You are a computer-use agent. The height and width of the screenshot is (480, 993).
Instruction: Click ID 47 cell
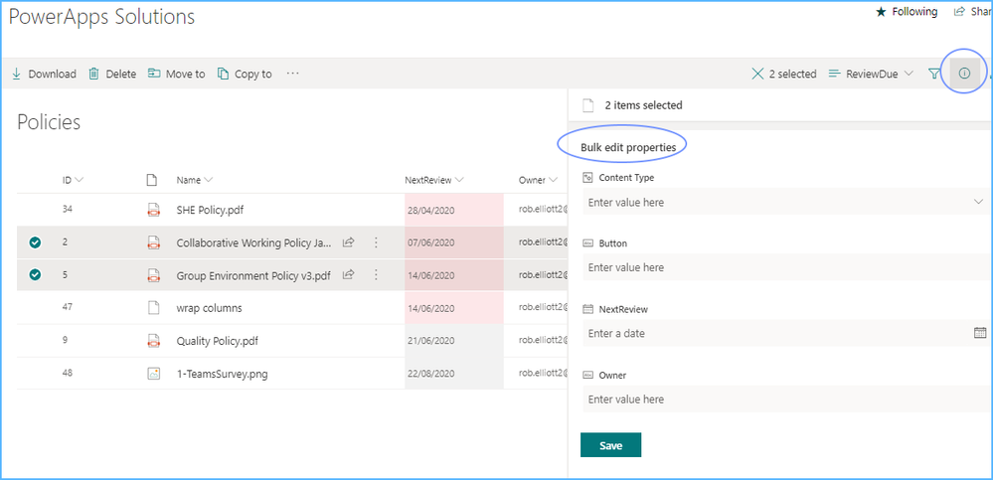pyautogui.click(x=68, y=307)
